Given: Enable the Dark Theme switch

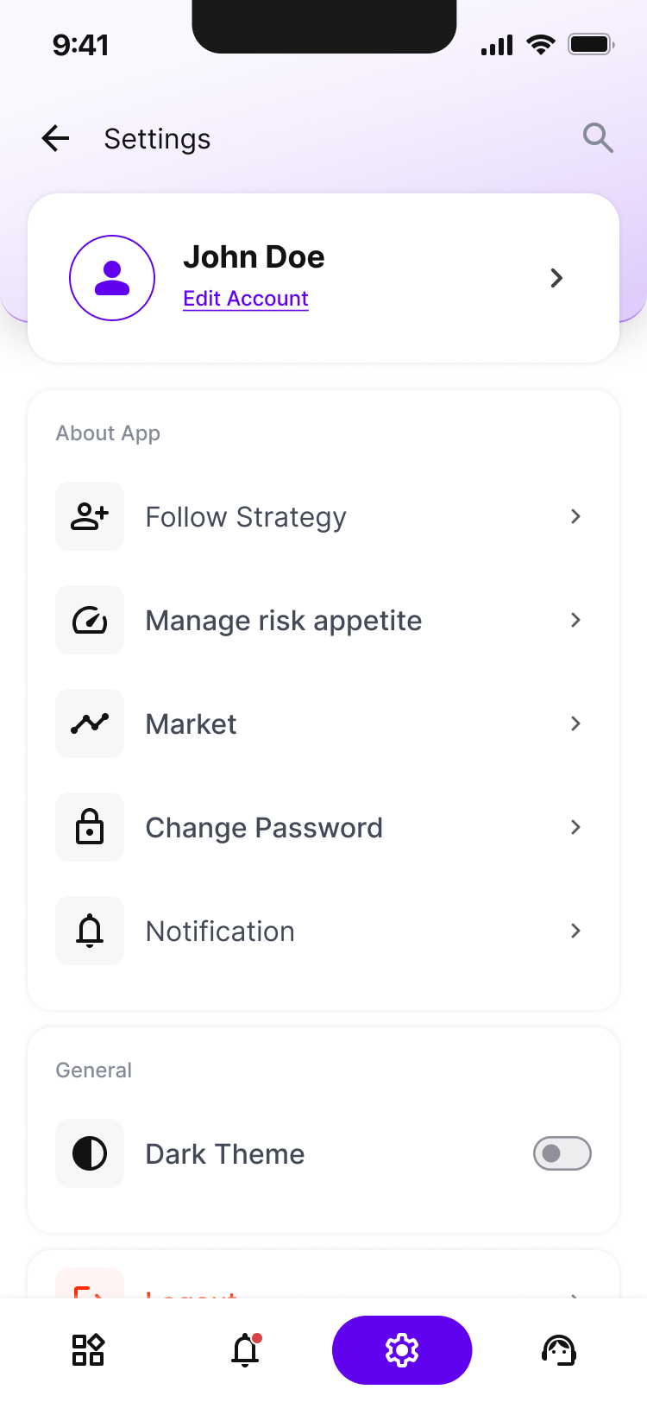Looking at the screenshot, I should coord(562,1153).
